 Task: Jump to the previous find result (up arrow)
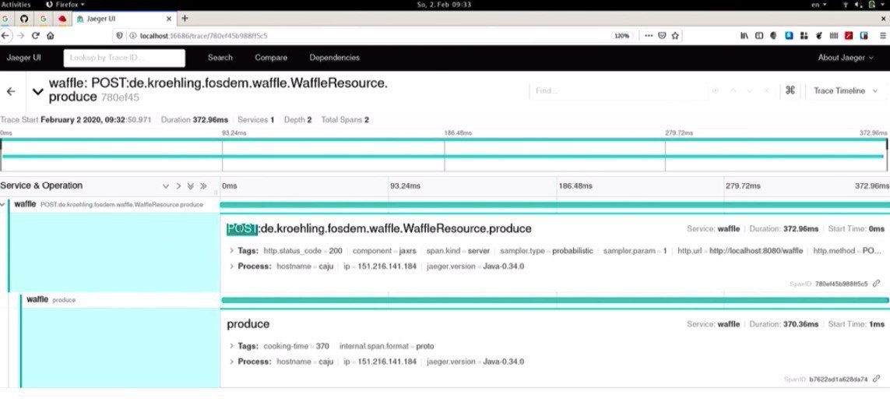[x=733, y=91]
